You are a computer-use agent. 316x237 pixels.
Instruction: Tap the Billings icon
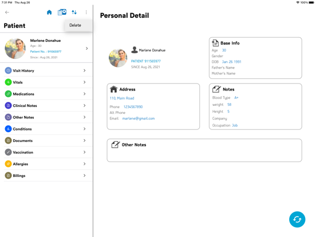click(8, 176)
